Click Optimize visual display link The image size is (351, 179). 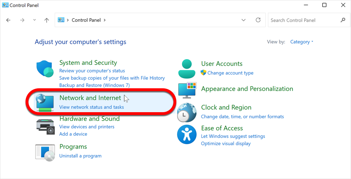226,144
